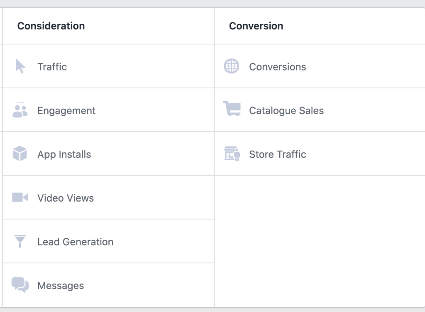The width and height of the screenshot is (425, 312).
Task: Click the Conversions globe icon
Action: [232, 66]
